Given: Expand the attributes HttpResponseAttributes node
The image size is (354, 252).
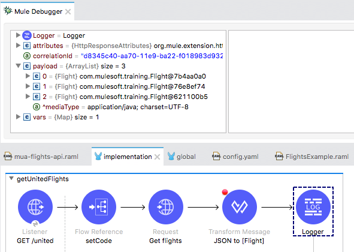Looking at the screenshot, I should (19, 46).
